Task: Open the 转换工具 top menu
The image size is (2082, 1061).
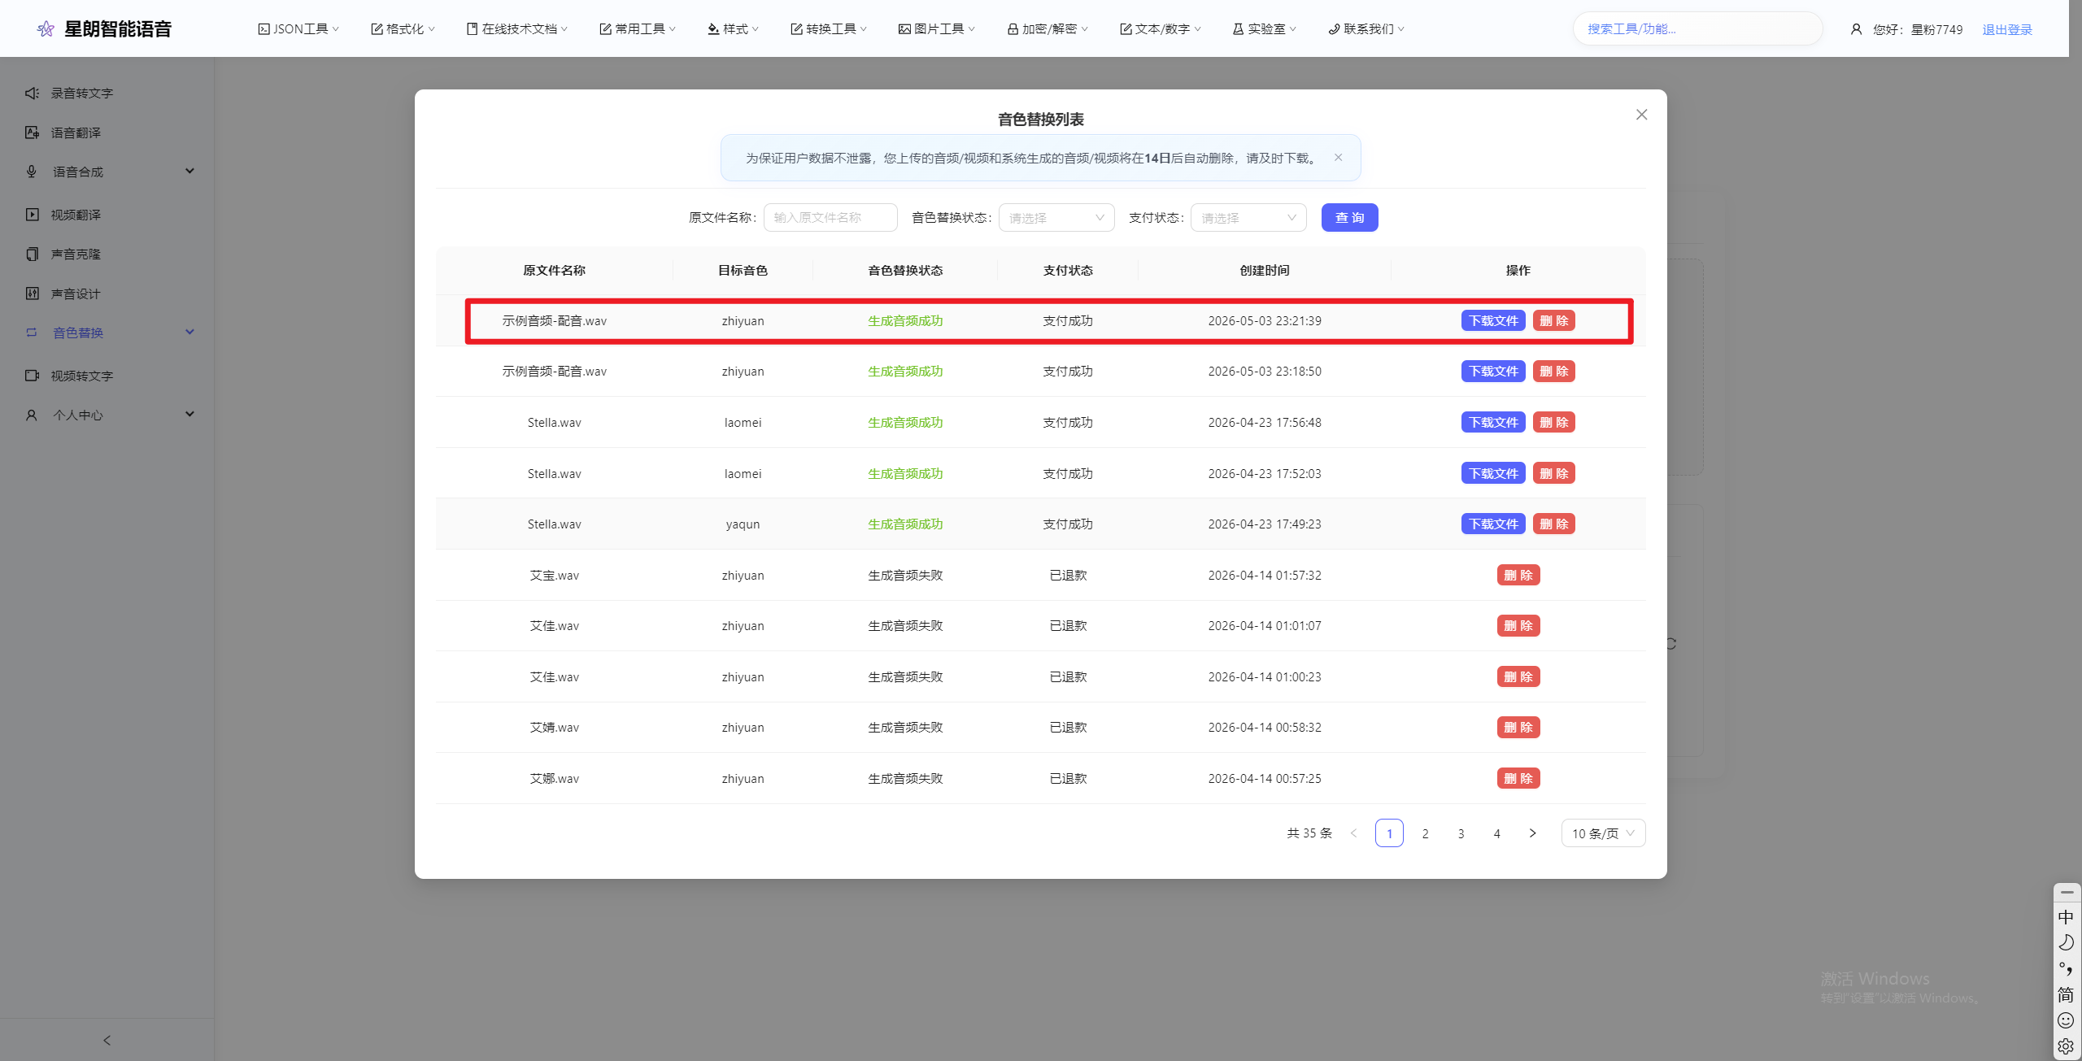Action: click(829, 29)
